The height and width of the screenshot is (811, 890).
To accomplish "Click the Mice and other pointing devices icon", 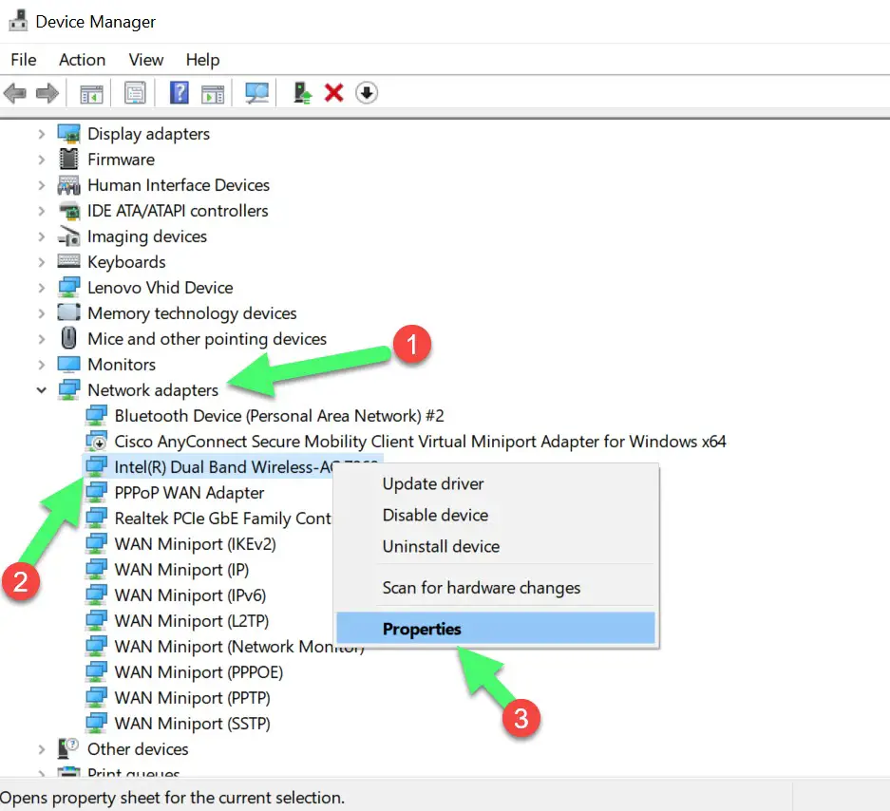I will (68, 338).
